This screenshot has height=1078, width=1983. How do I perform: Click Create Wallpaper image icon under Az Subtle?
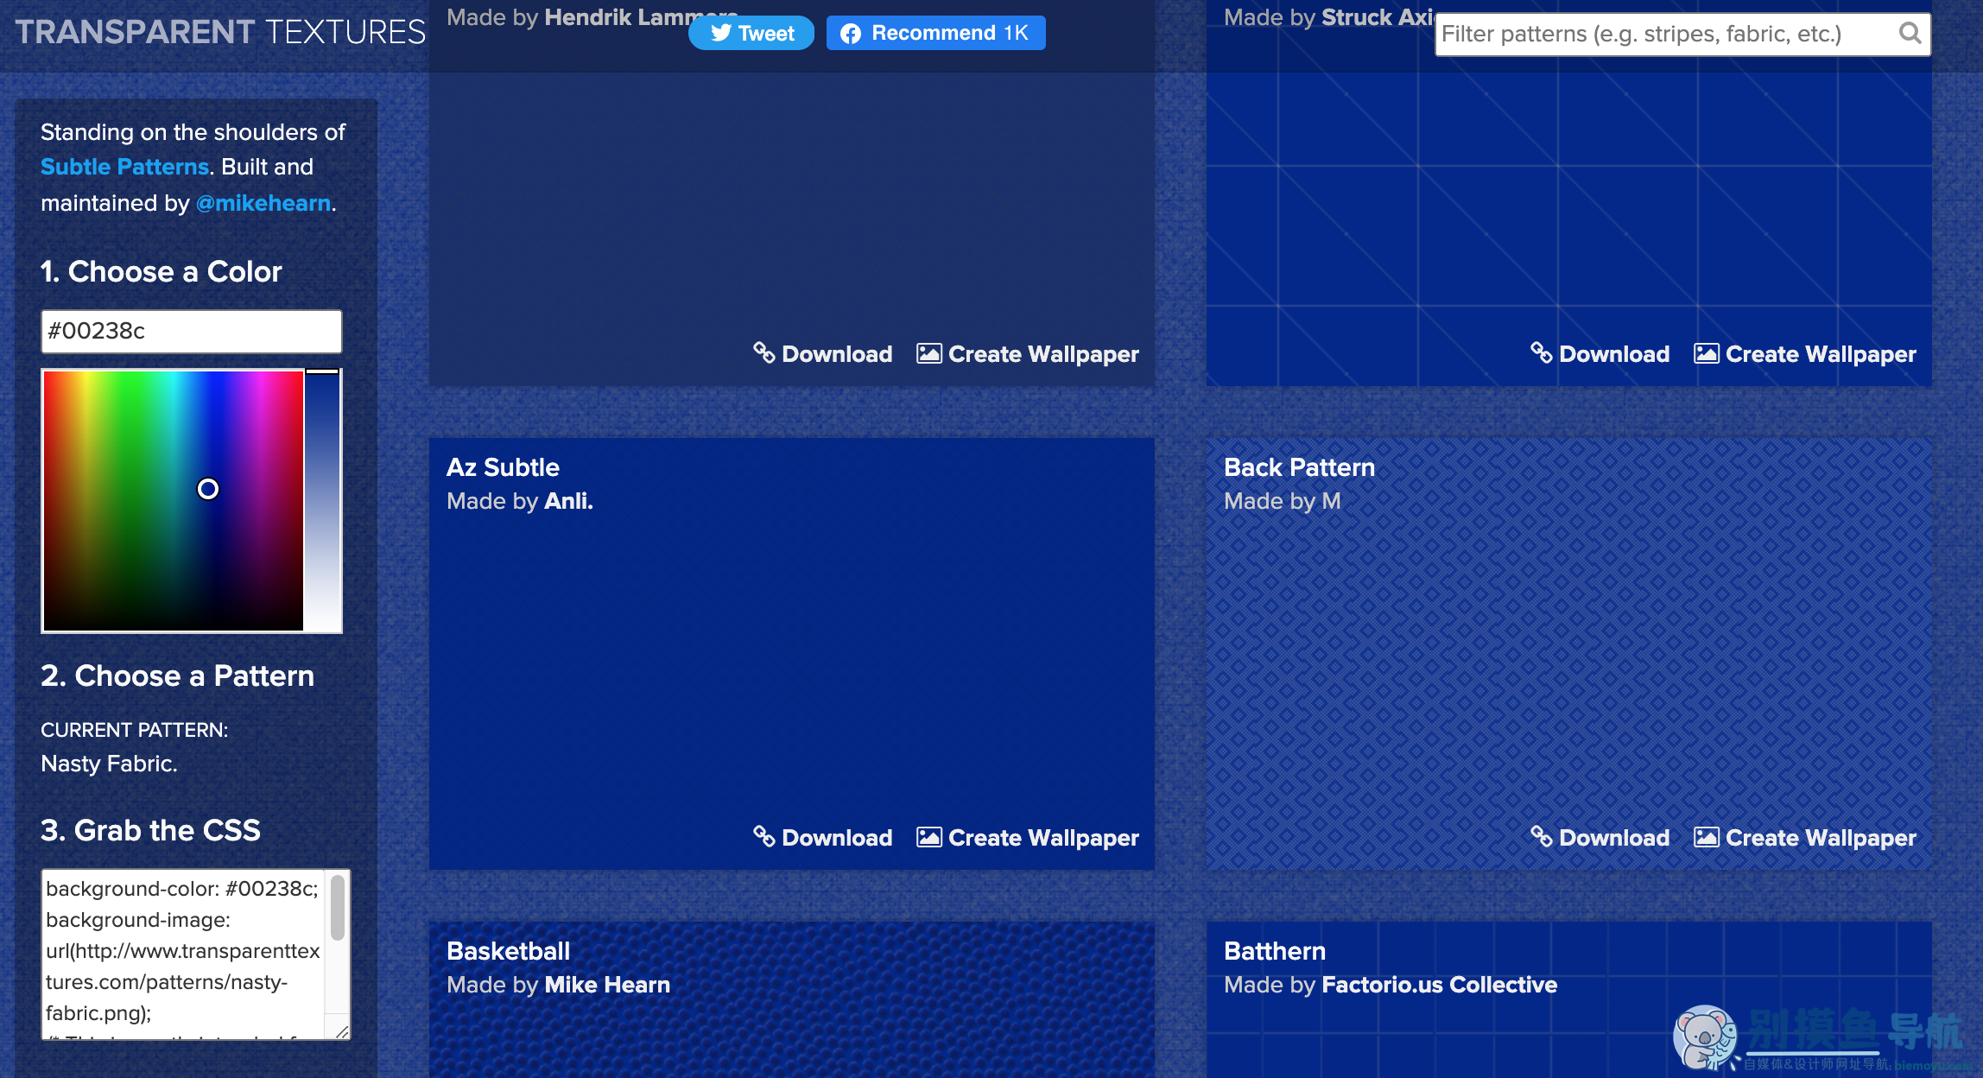click(928, 837)
